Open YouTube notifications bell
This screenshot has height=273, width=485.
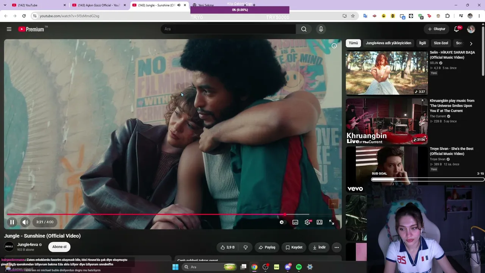click(457, 29)
